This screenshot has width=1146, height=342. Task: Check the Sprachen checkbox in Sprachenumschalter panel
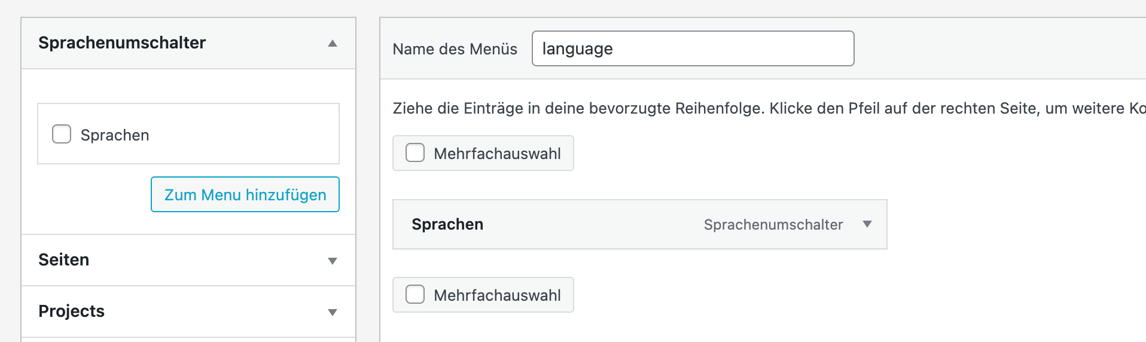pyautogui.click(x=62, y=134)
